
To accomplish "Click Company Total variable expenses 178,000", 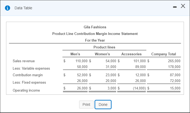I will [174, 67].
